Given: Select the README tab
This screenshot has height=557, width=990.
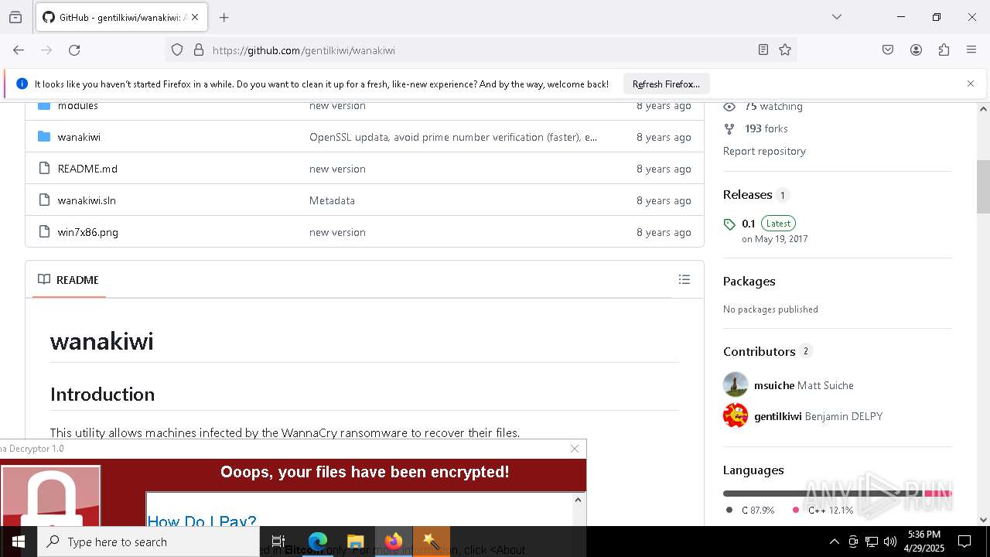Looking at the screenshot, I should click(x=69, y=280).
